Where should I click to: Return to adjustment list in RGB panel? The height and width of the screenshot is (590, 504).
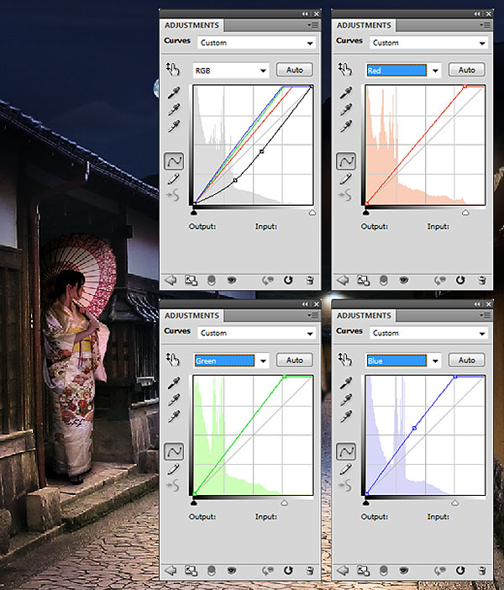(171, 281)
